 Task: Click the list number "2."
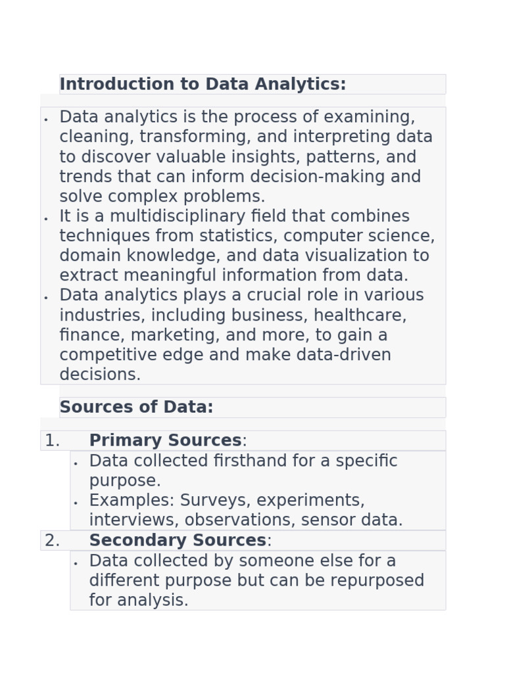pos(52,541)
